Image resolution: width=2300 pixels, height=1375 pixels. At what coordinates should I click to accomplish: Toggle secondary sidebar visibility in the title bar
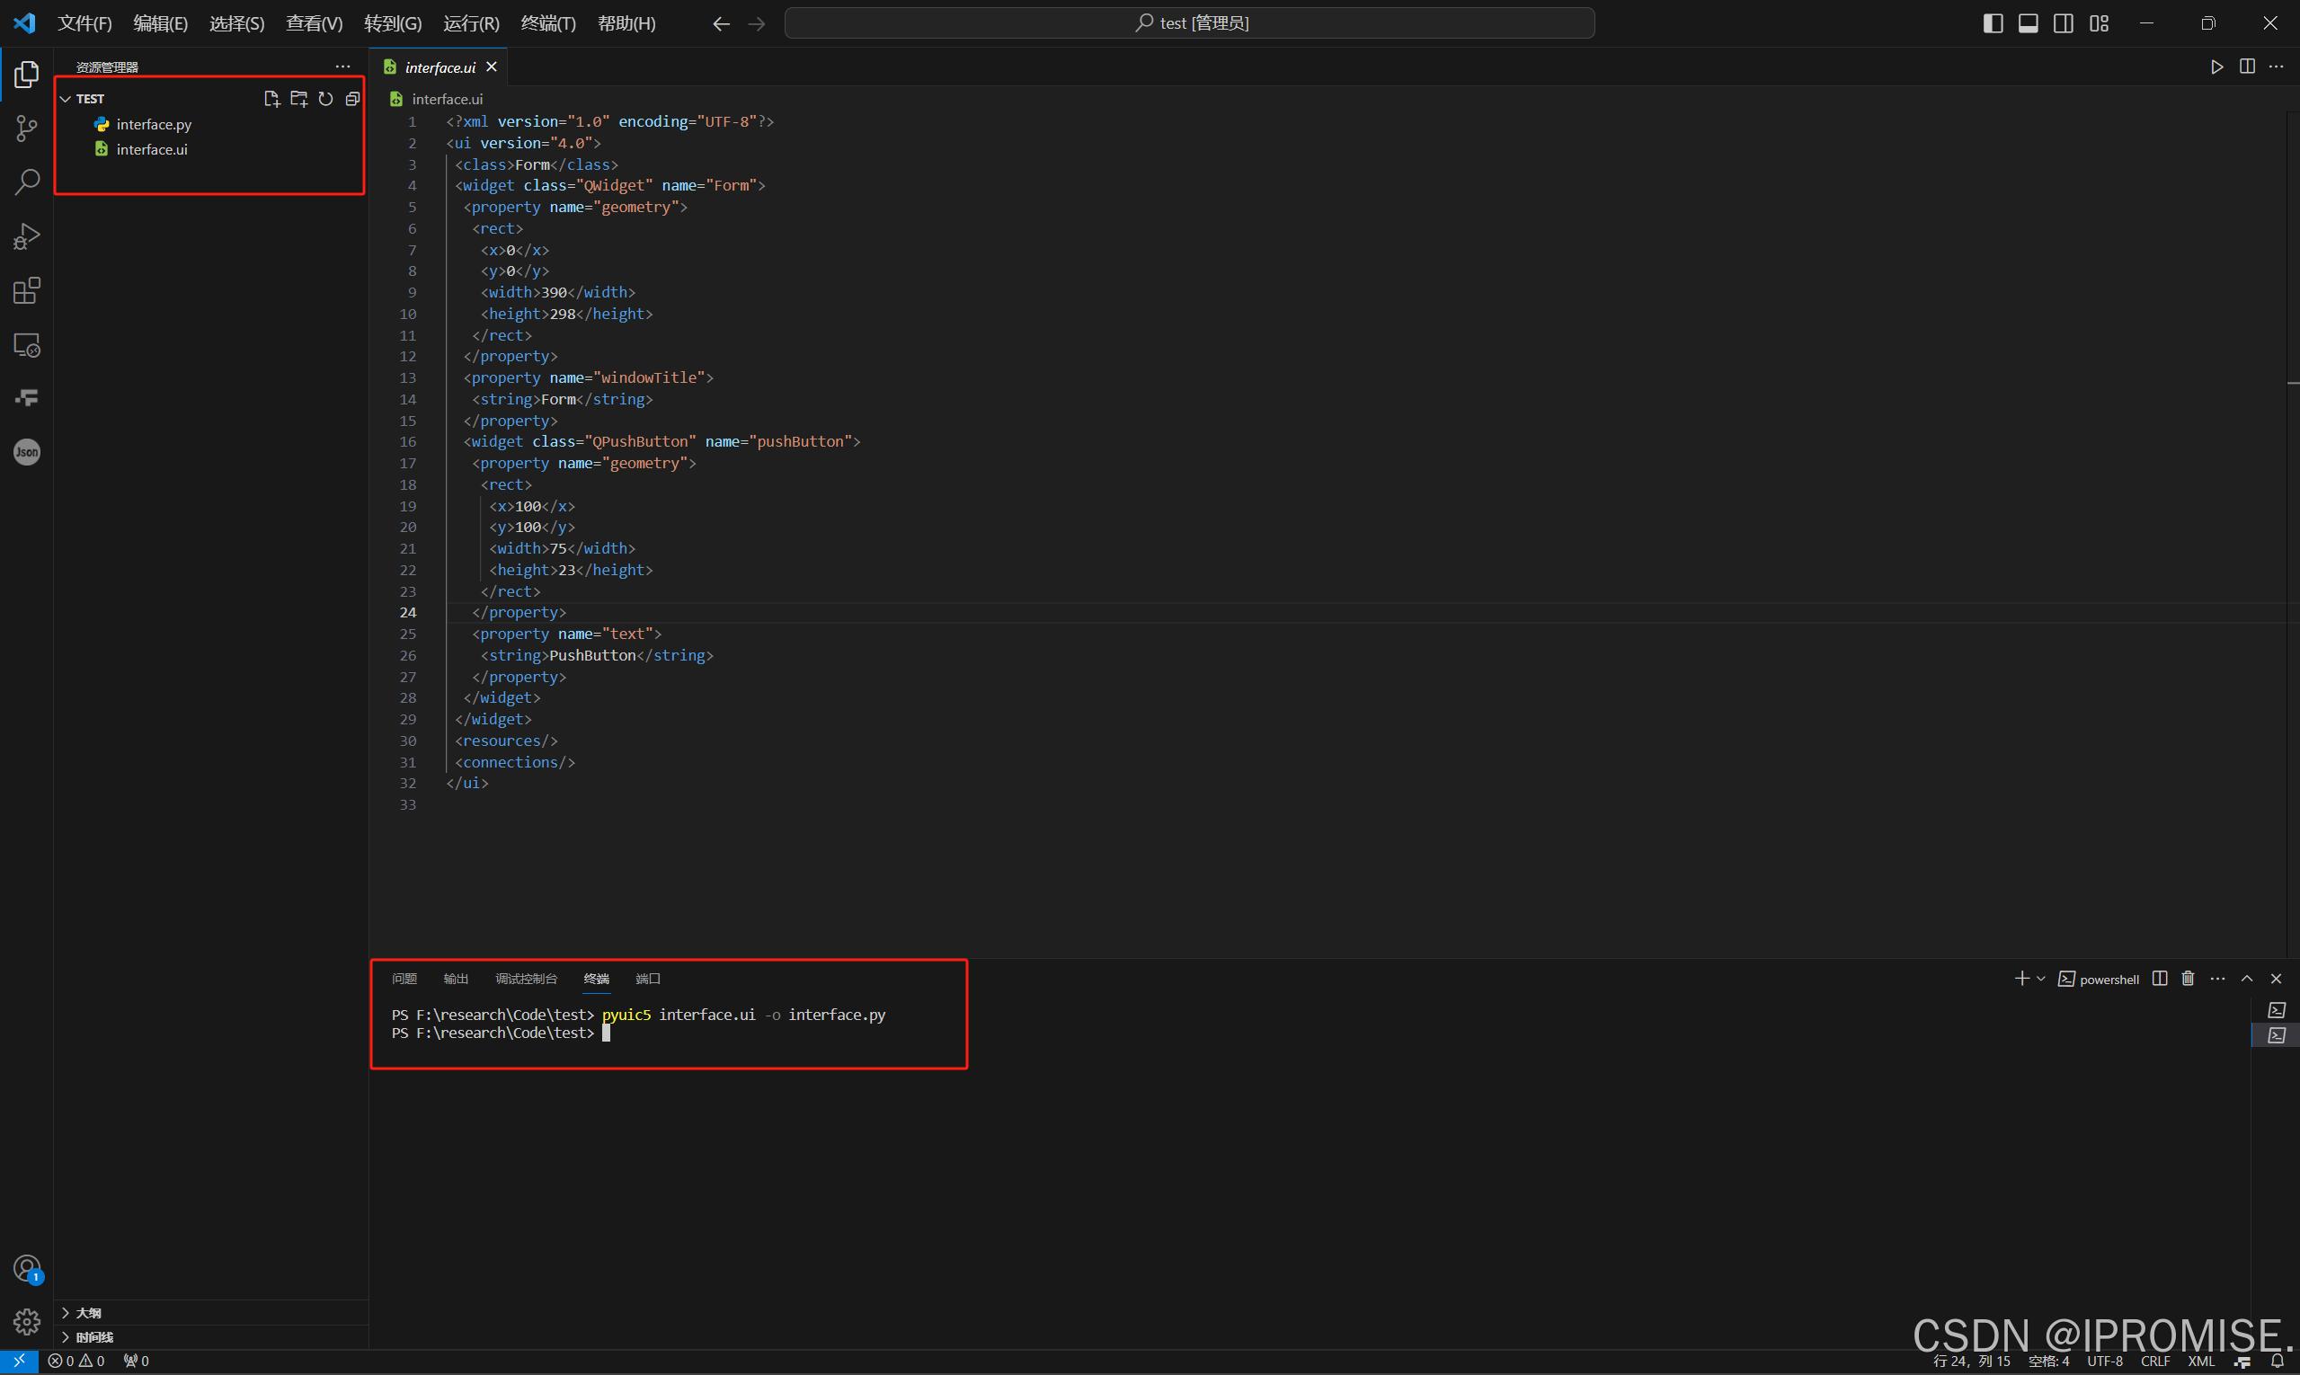pyautogui.click(x=2064, y=23)
